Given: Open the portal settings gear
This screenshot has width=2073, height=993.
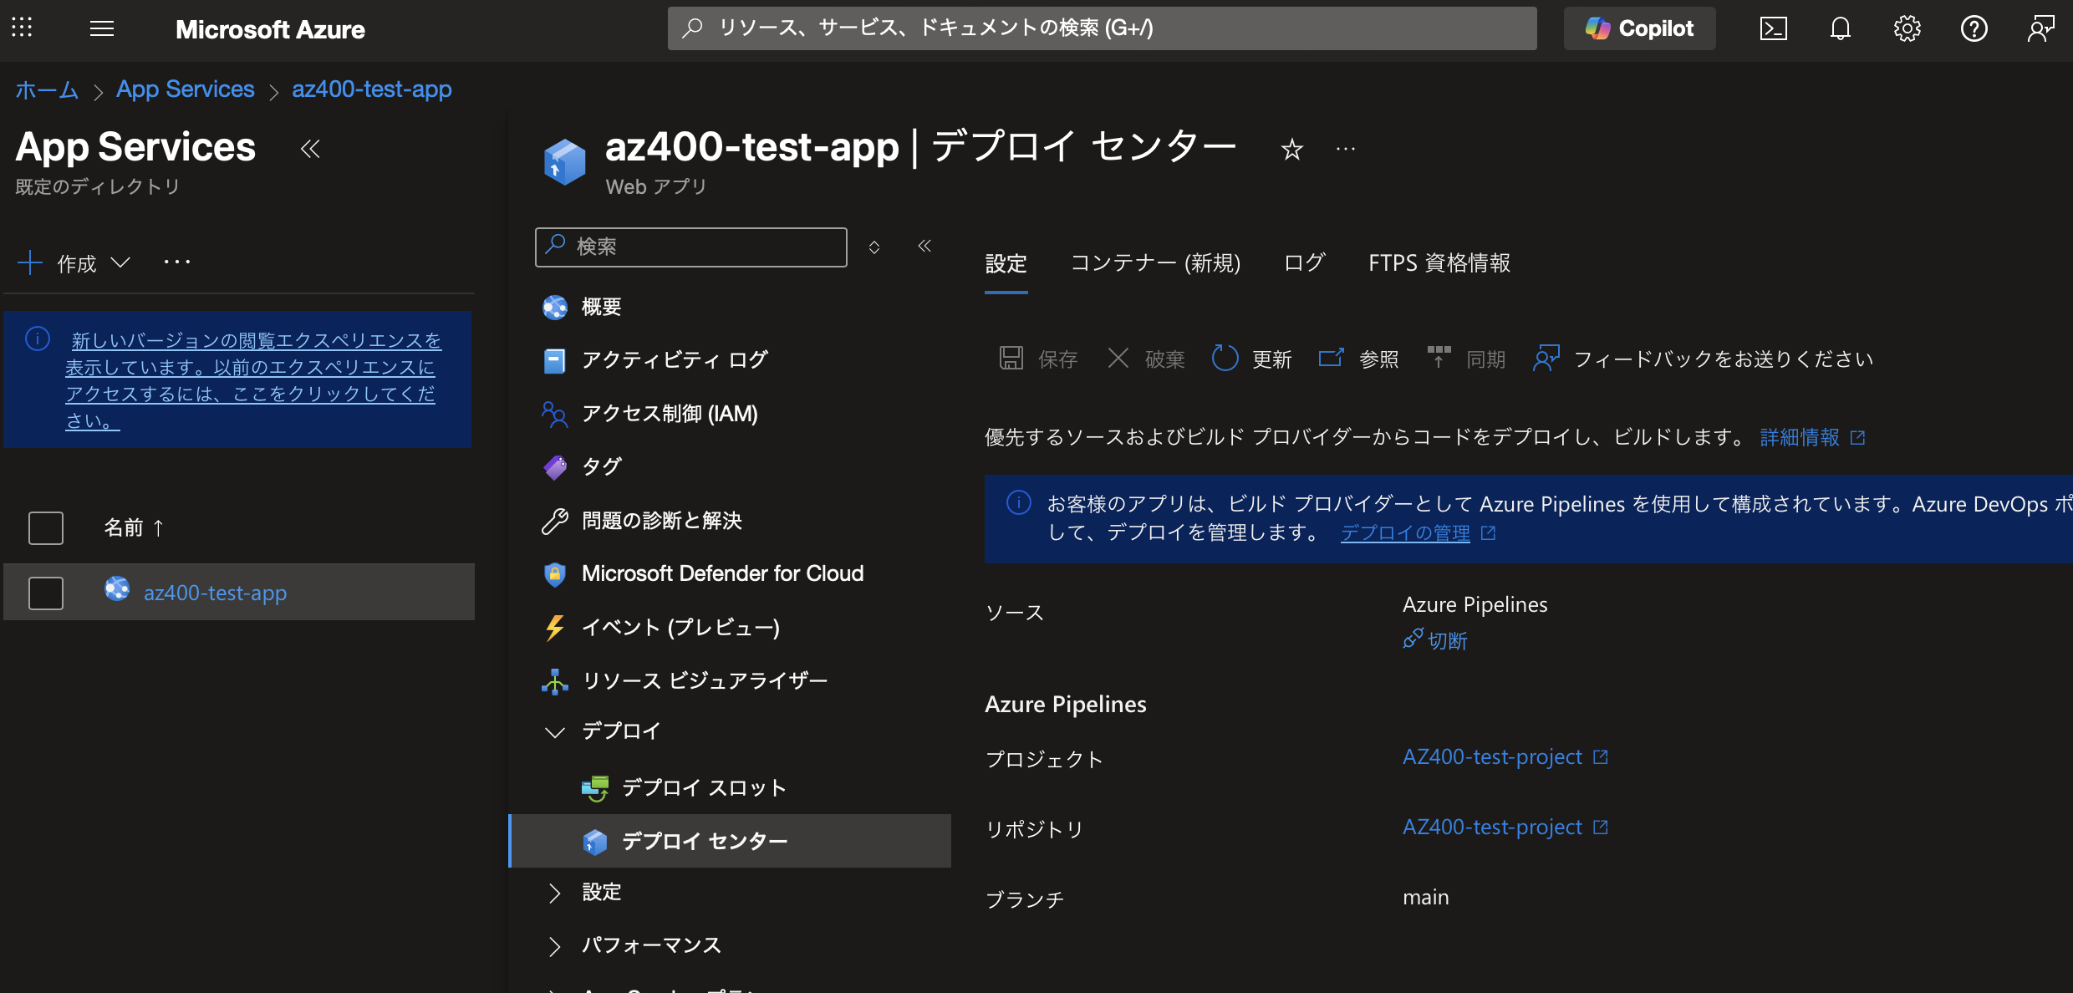Looking at the screenshot, I should (1907, 29).
